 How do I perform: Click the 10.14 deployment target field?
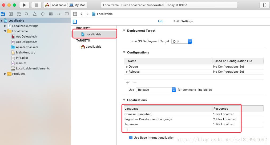click(x=180, y=42)
